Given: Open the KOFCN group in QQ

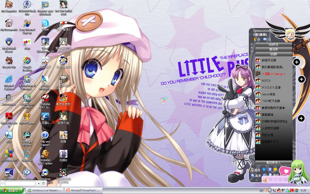Looking at the screenshot, I should (273, 81).
